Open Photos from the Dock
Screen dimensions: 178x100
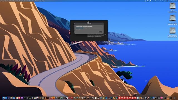point(17,98)
